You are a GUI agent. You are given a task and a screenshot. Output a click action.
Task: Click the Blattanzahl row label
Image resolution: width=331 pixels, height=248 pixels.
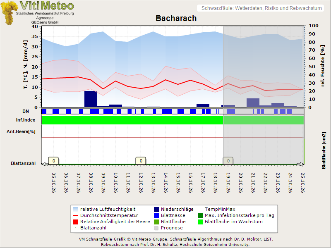(x=23, y=163)
